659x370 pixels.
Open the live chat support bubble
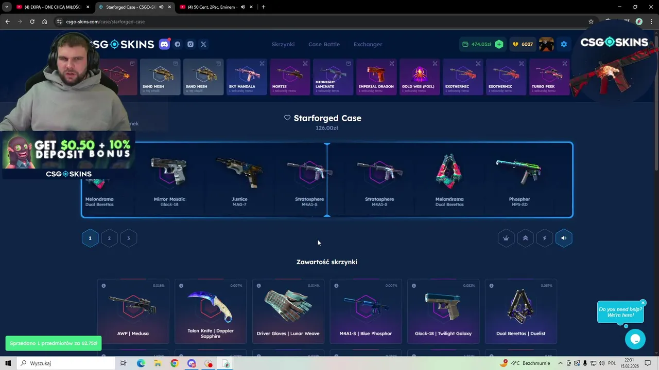[635, 339]
